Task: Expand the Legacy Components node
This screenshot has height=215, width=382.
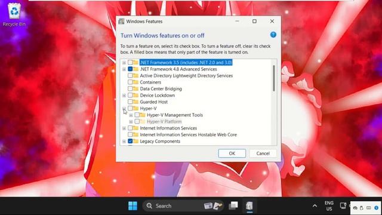Action: click(x=124, y=142)
